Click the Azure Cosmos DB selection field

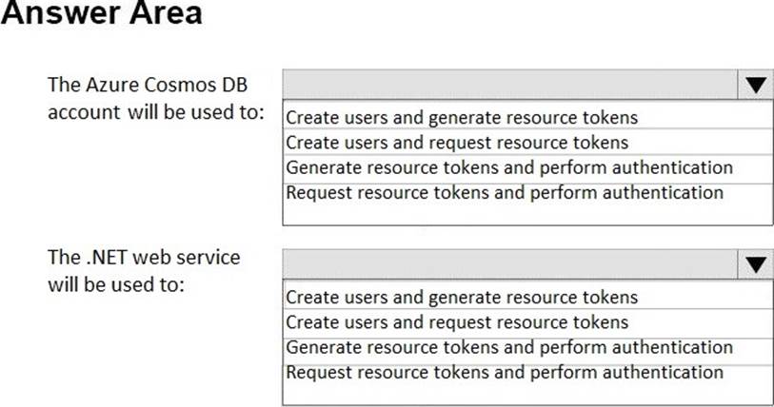509,85
